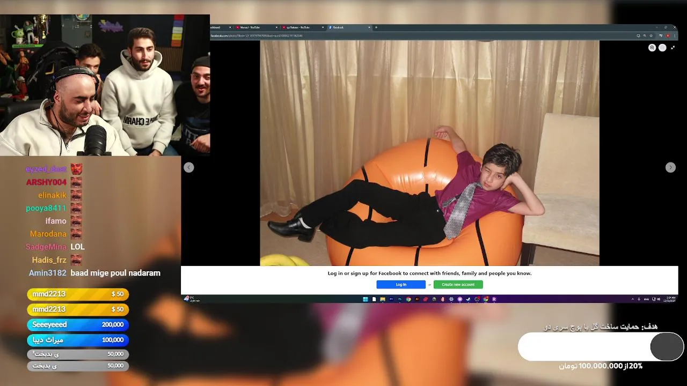This screenshot has height=386, width=687.
Task: Click the username "SadgeMina" in chat
Action: point(46,247)
